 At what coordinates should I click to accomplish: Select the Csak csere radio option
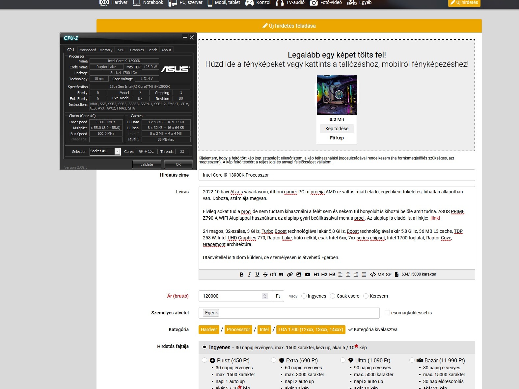click(333, 296)
